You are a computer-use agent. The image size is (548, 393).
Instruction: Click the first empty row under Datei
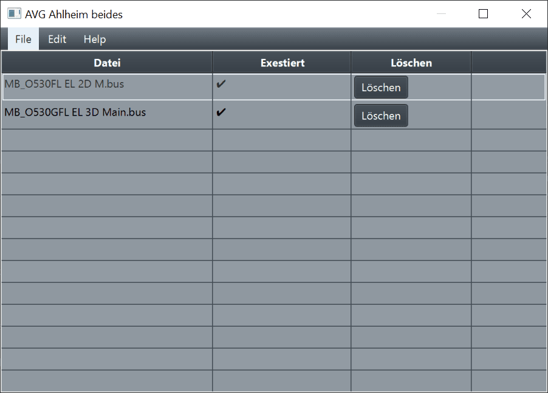[x=107, y=140]
